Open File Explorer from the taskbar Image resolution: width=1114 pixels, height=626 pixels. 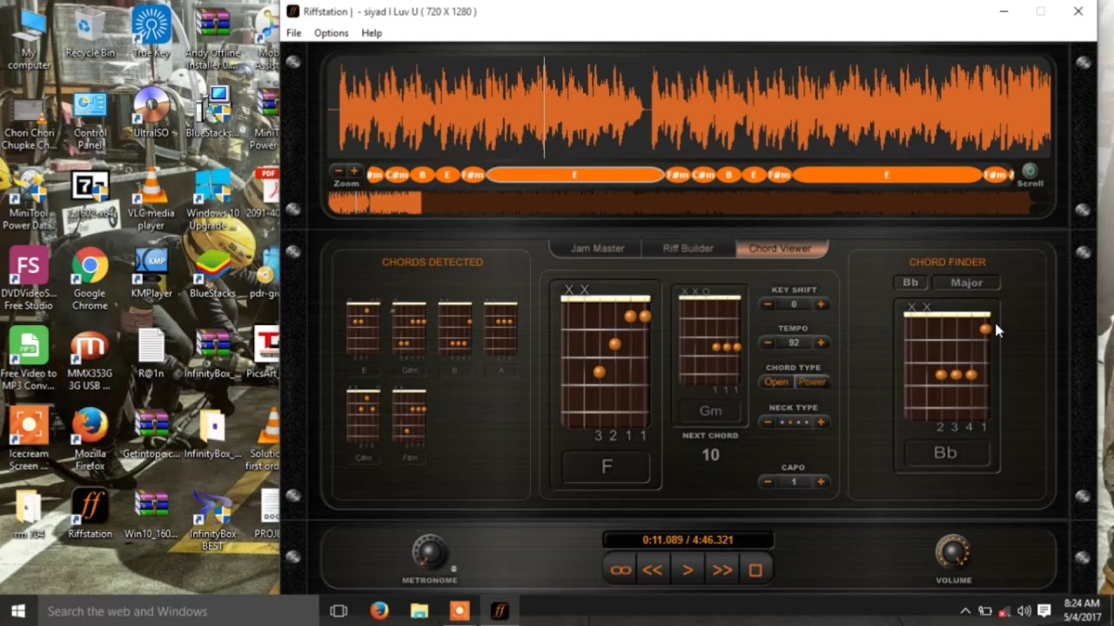(419, 611)
